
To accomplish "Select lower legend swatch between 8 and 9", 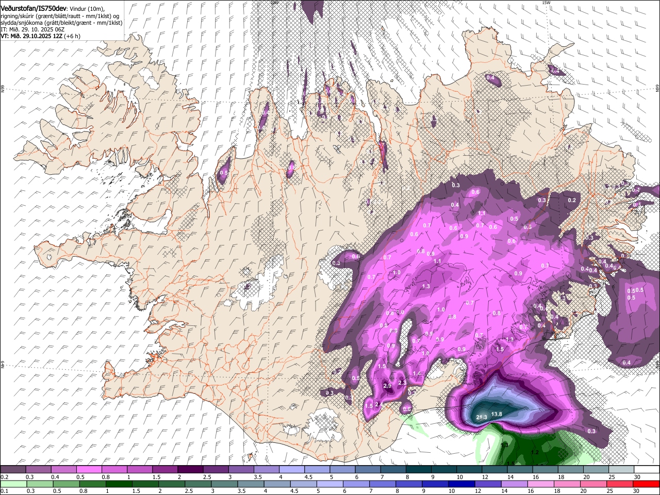I will [x=409, y=484].
